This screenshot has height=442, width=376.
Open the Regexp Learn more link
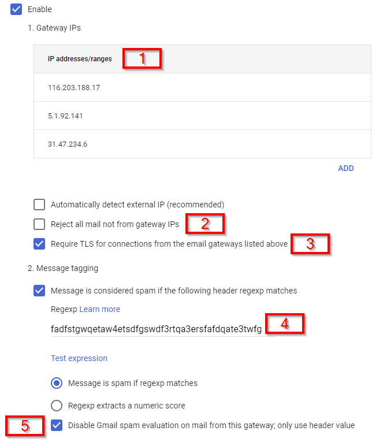pyautogui.click(x=99, y=309)
